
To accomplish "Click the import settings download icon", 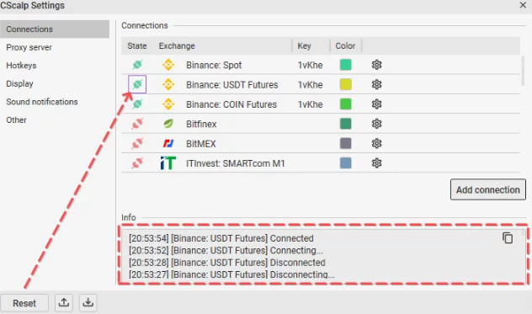I will 88,302.
